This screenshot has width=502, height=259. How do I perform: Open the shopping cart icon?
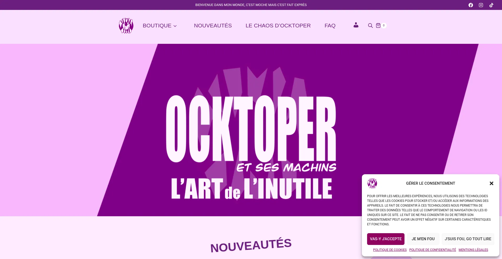click(378, 26)
